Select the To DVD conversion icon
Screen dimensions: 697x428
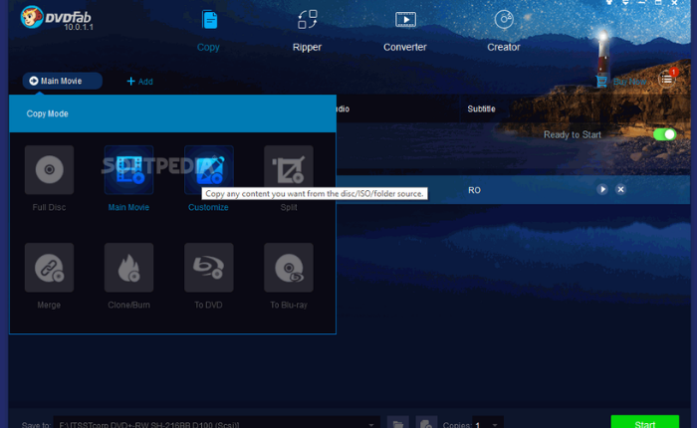coord(208,268)
